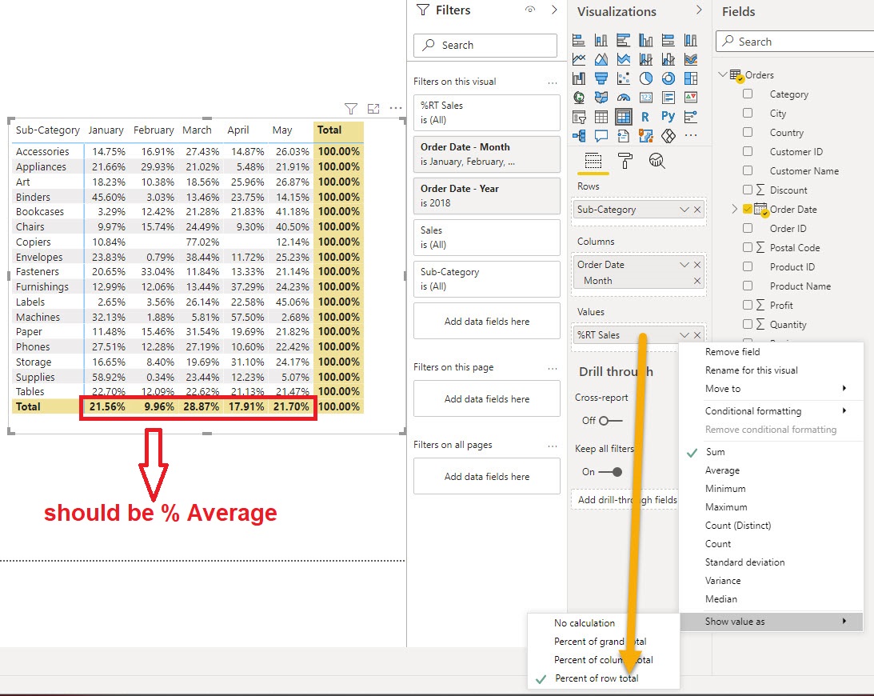
Task: Open the Order Date column field dropdown
Action: pos(684,265)
